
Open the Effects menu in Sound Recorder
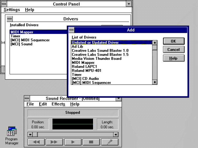[58, 104]
